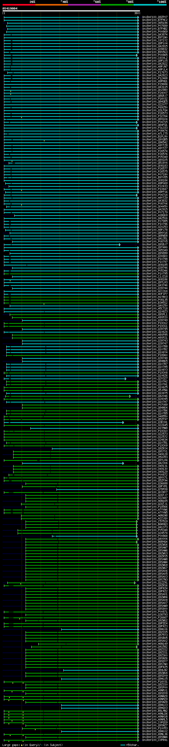Open hit UniRef100_B7FMC2
The height and width of the screenshot is (747, 169).
155,20
